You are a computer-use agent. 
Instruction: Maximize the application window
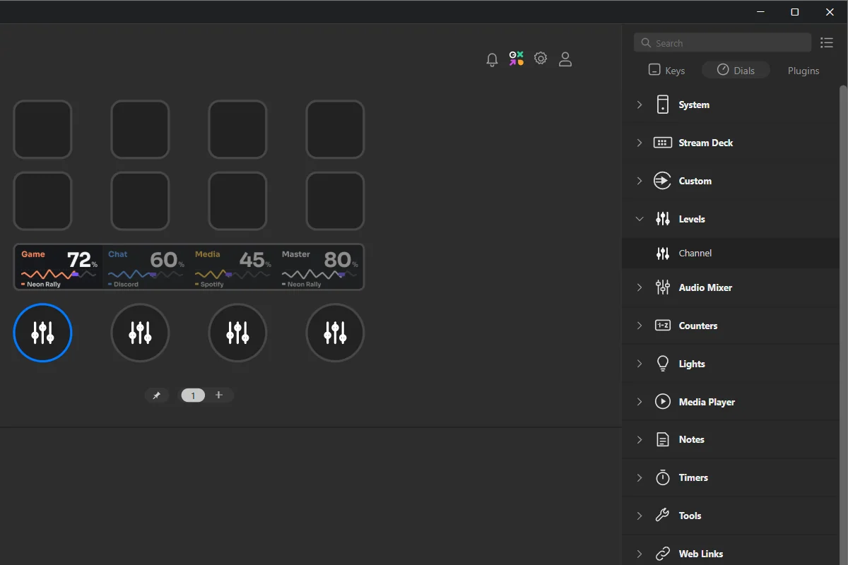pyautogui.click(x=795, y=12)
